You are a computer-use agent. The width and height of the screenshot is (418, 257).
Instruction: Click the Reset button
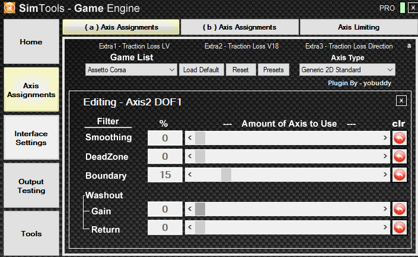coord(241,70)
